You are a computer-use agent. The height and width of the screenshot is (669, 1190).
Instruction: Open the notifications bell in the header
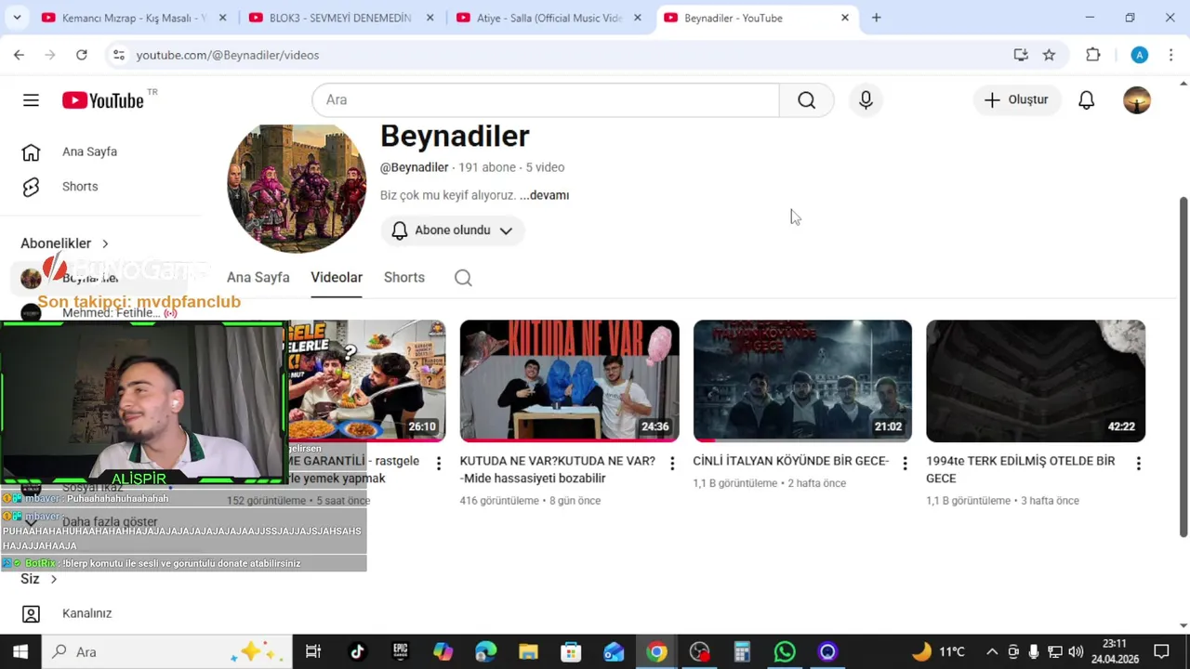pyautogui.click(x=1086, y=100)
